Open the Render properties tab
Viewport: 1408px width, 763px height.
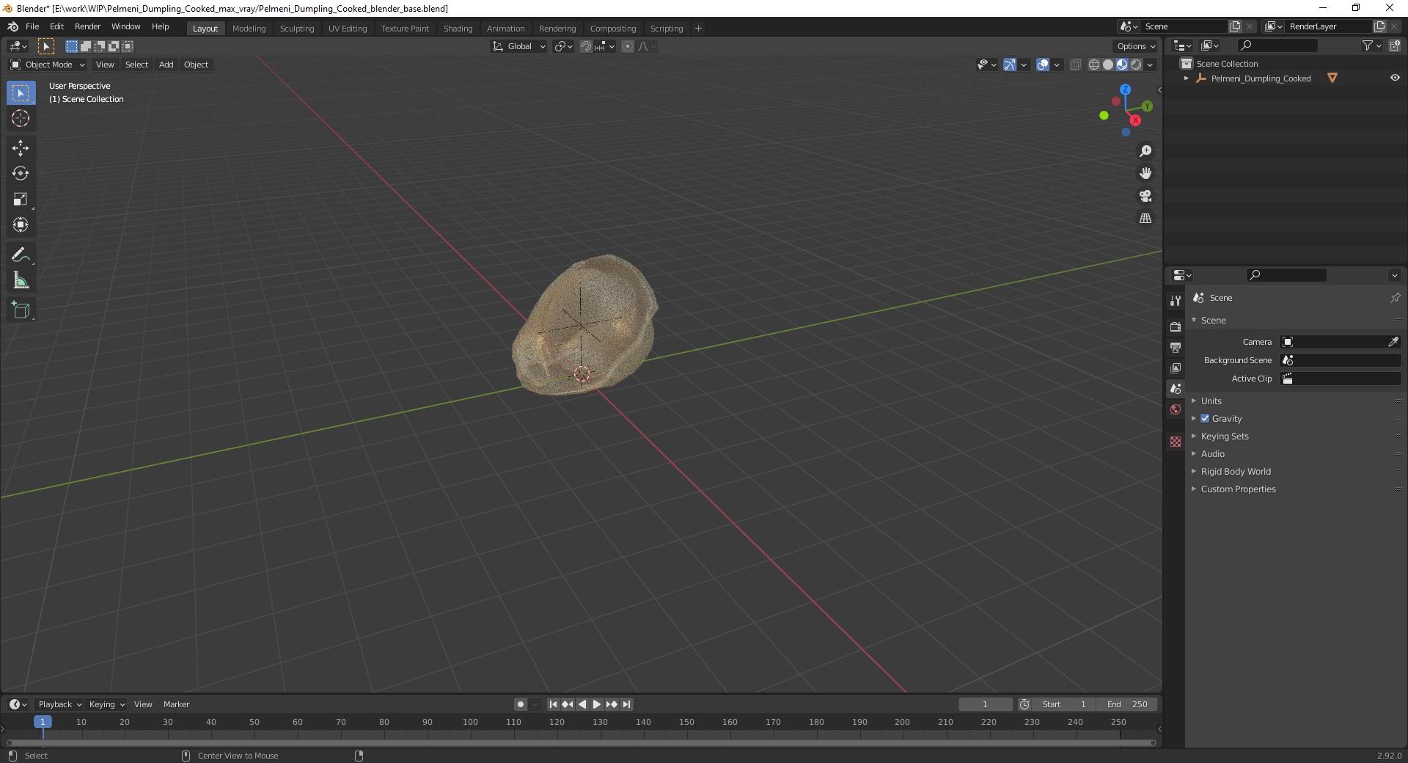(x=1176, y=326)
